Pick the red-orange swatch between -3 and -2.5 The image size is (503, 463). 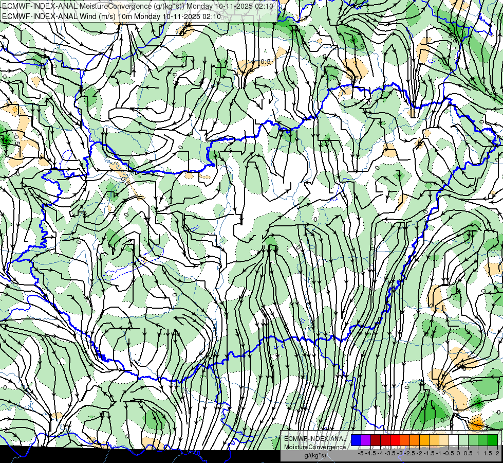click(405, 440)
